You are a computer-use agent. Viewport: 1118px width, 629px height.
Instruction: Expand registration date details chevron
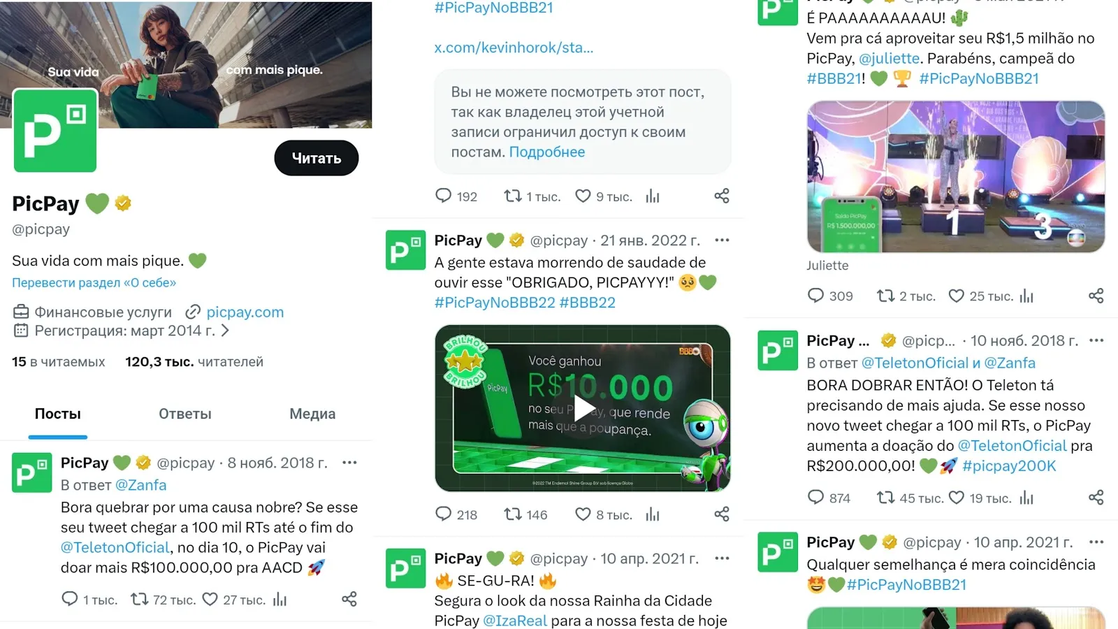coord(225,331)
